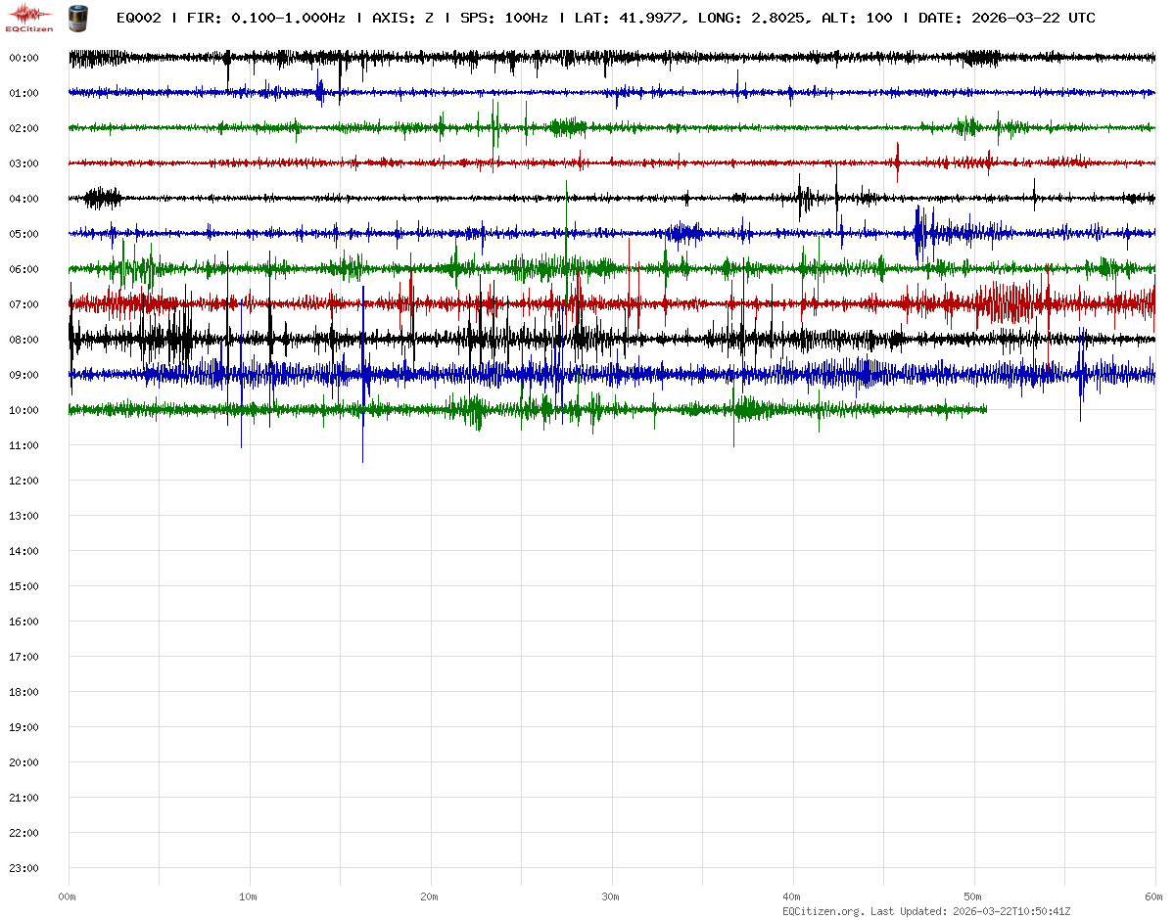Image resolution: width=1175 pixels, height=920 pixels.
Task: Click the LAT: 41.9977 header value
Action: [628, 18]
